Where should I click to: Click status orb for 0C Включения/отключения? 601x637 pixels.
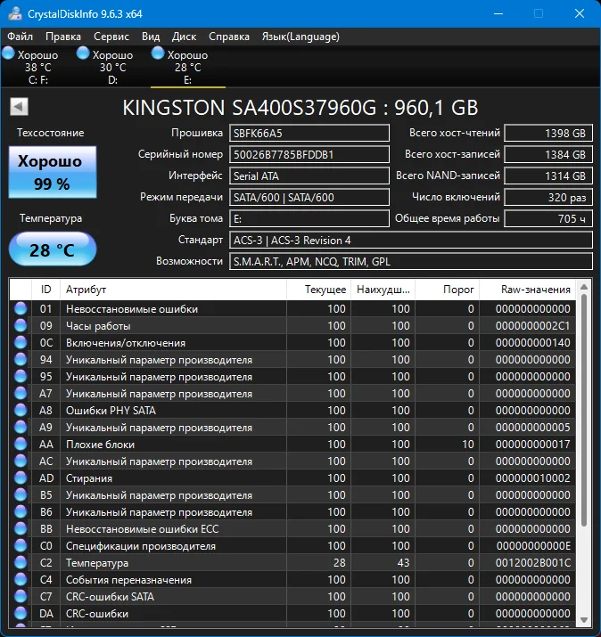pos(21,343)
